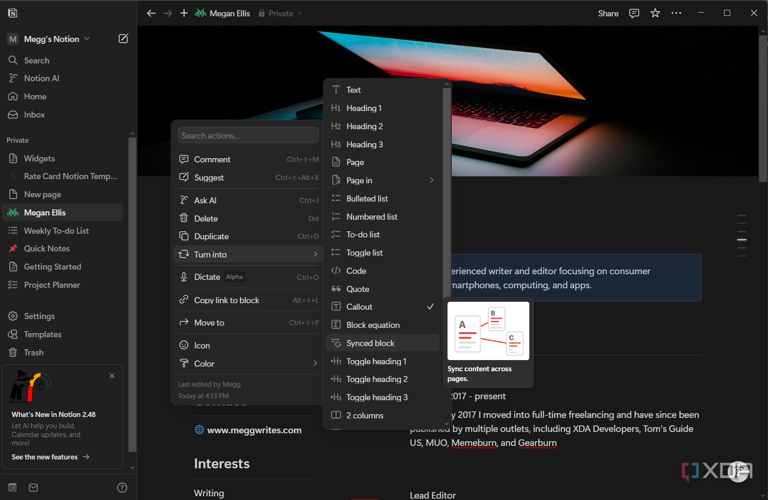Focus the Search actions input field
768x500 pixels.
248,136
